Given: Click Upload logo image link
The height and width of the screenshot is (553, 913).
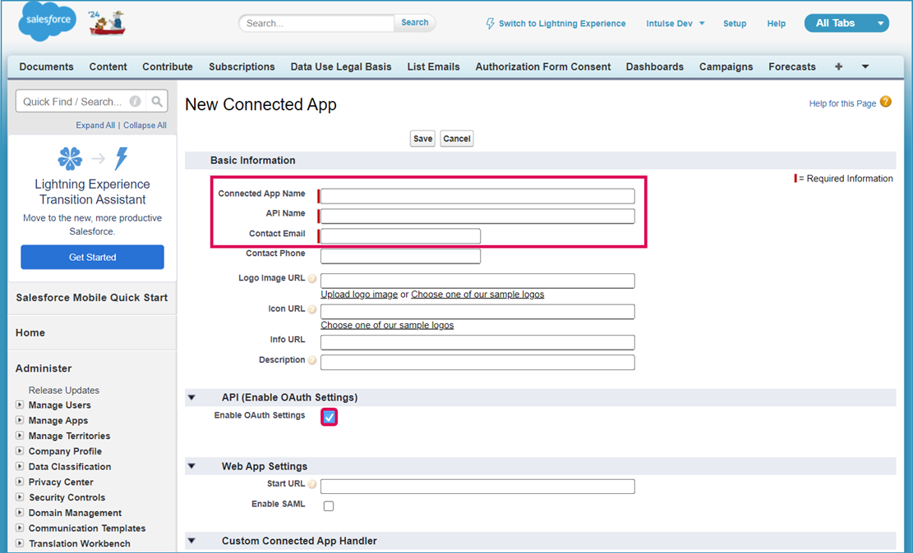Looking at the screenshot, I should tap(359, 295).
